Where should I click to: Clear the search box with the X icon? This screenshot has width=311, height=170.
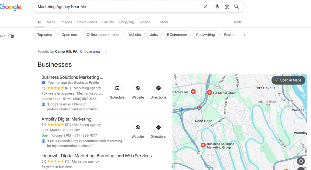[x=205, y=7]
